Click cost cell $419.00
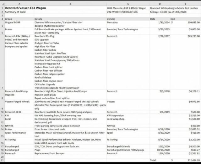Image resolution: width=201 pixels, height=164 pixels. (x=186, y=134)
